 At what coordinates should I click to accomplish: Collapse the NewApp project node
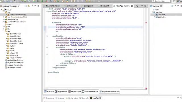coord(2,10)
